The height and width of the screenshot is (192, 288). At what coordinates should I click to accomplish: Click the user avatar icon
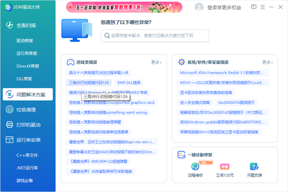point(200,7)
